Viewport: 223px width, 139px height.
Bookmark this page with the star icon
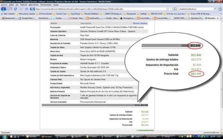[167, 9]
